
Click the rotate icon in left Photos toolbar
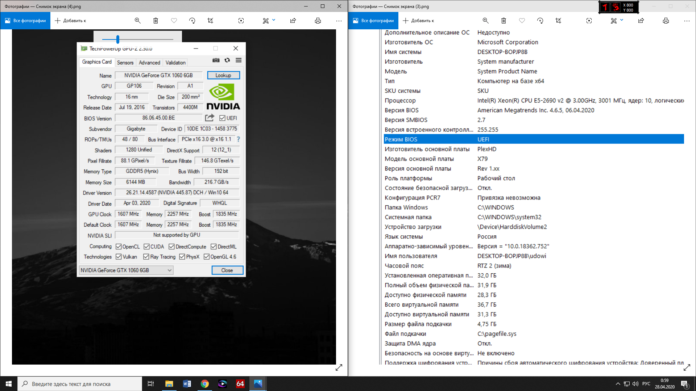point(192,21)
